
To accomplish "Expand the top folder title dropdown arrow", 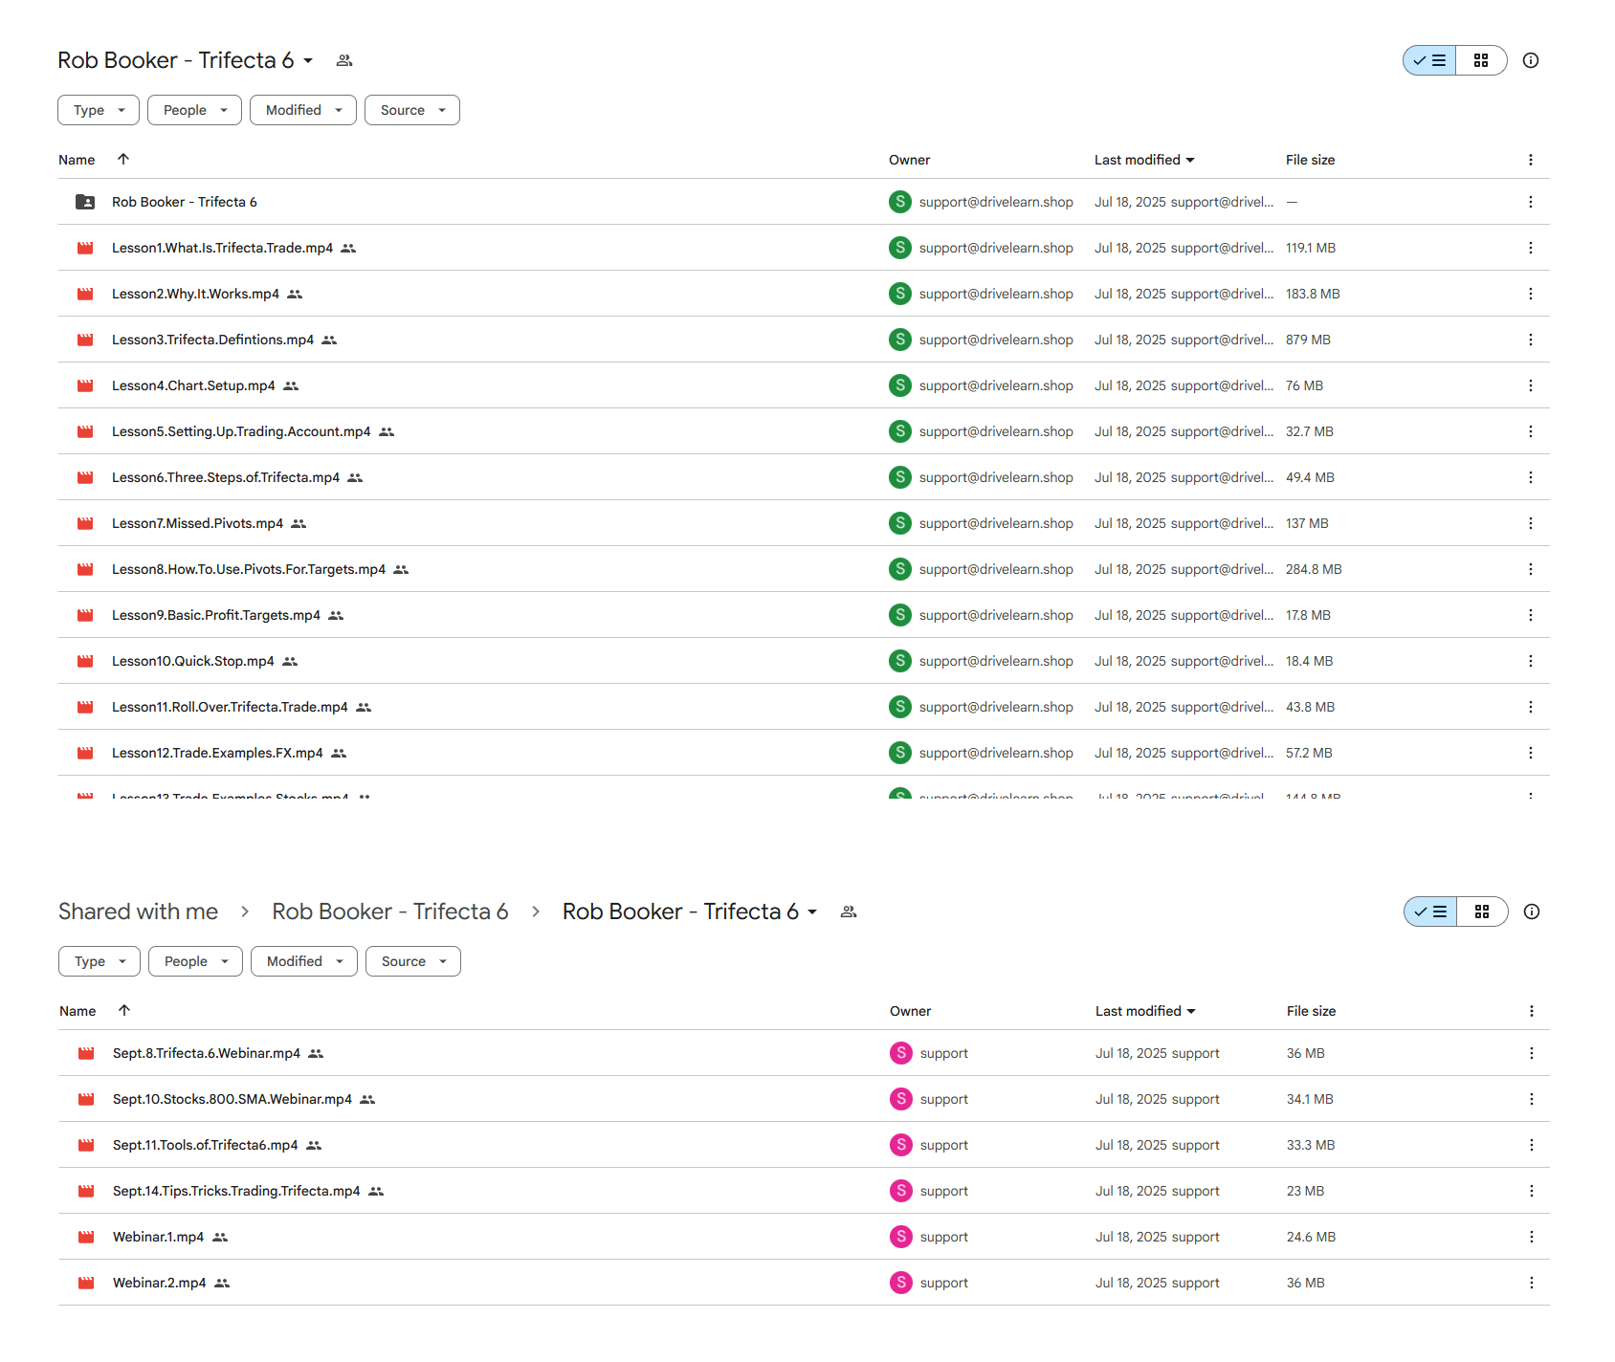I will pos(308,60).
